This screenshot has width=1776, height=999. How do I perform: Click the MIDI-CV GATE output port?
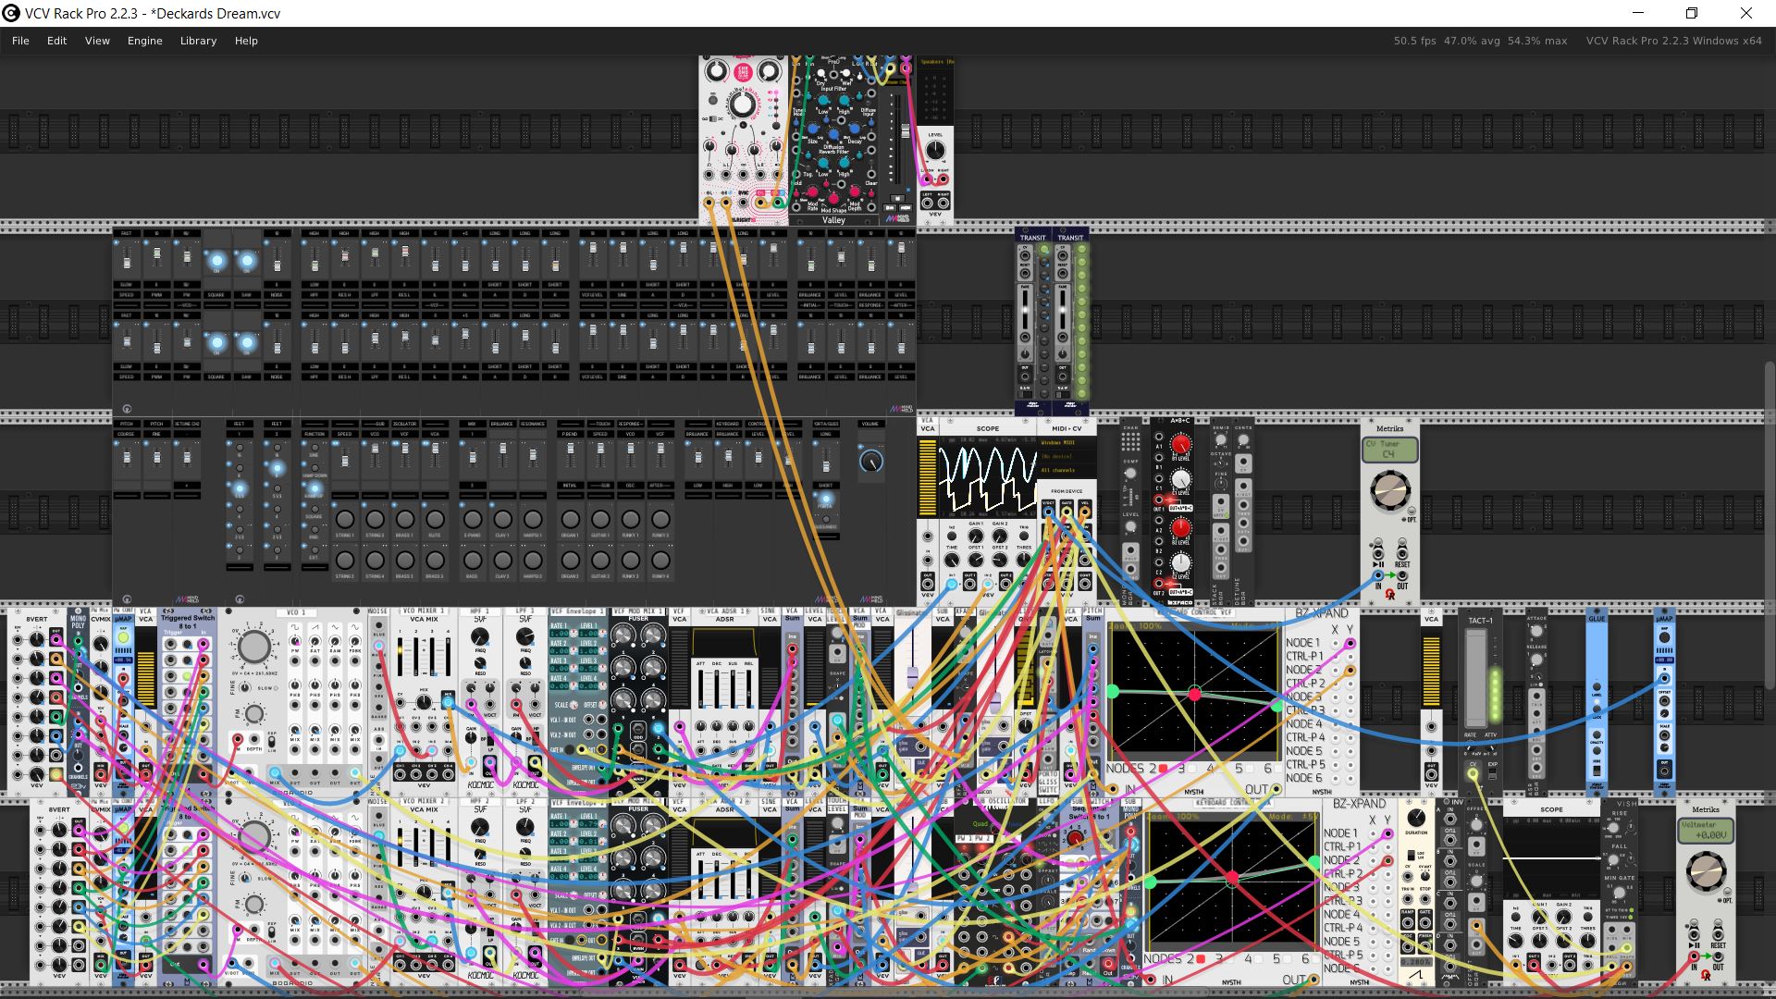tap(1067, 512)
